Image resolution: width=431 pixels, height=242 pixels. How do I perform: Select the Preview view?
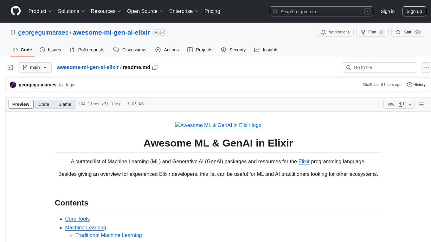point(21,104)
